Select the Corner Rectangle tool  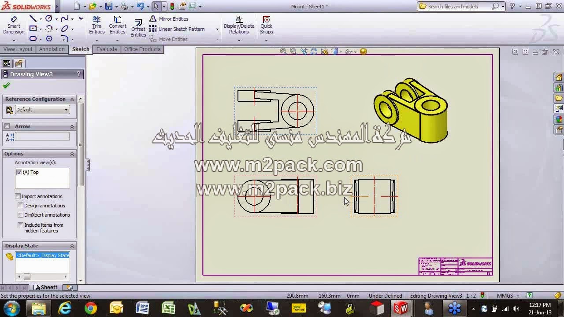(33, 29)
